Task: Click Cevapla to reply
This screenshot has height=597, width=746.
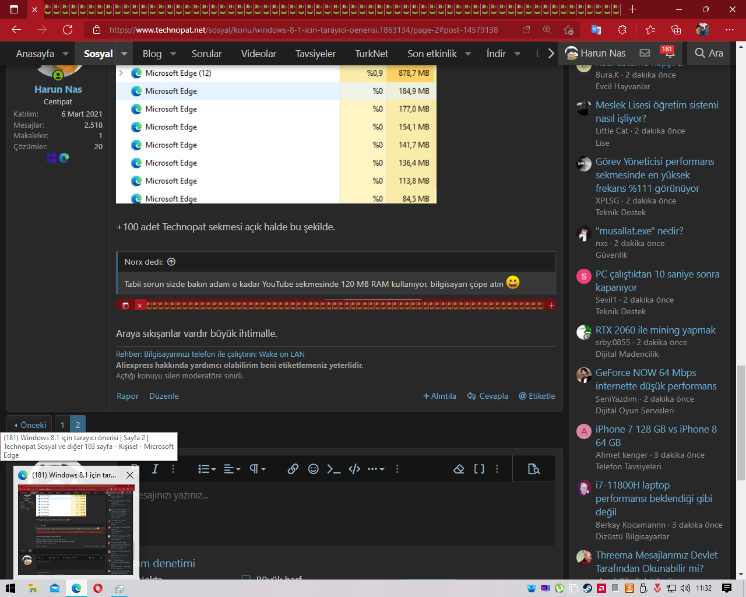Action: 488,396
